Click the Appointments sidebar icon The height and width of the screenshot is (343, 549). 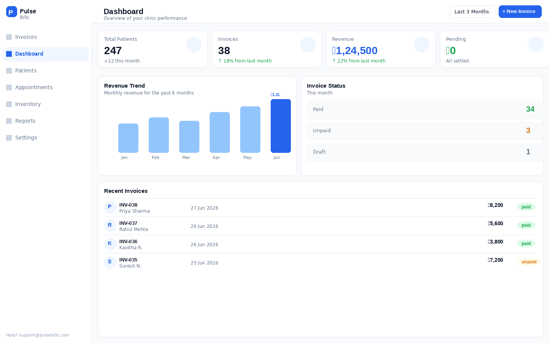[9, 87]
